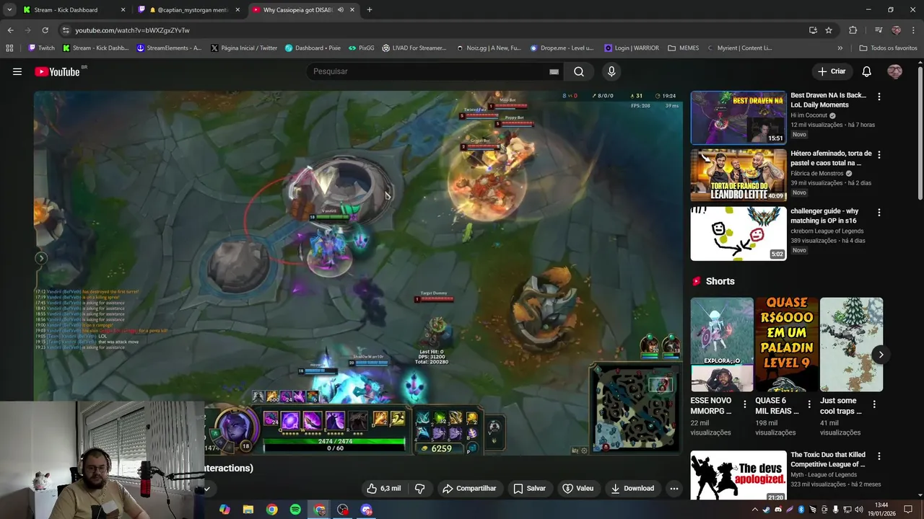The image size is (924, 519).
Task: Show next Shorts with right arrow
Action: click(881, 354)
